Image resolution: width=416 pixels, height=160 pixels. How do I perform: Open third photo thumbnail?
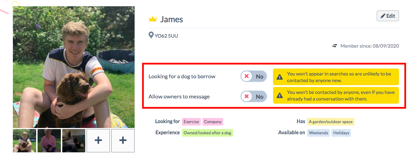[73, 141]
